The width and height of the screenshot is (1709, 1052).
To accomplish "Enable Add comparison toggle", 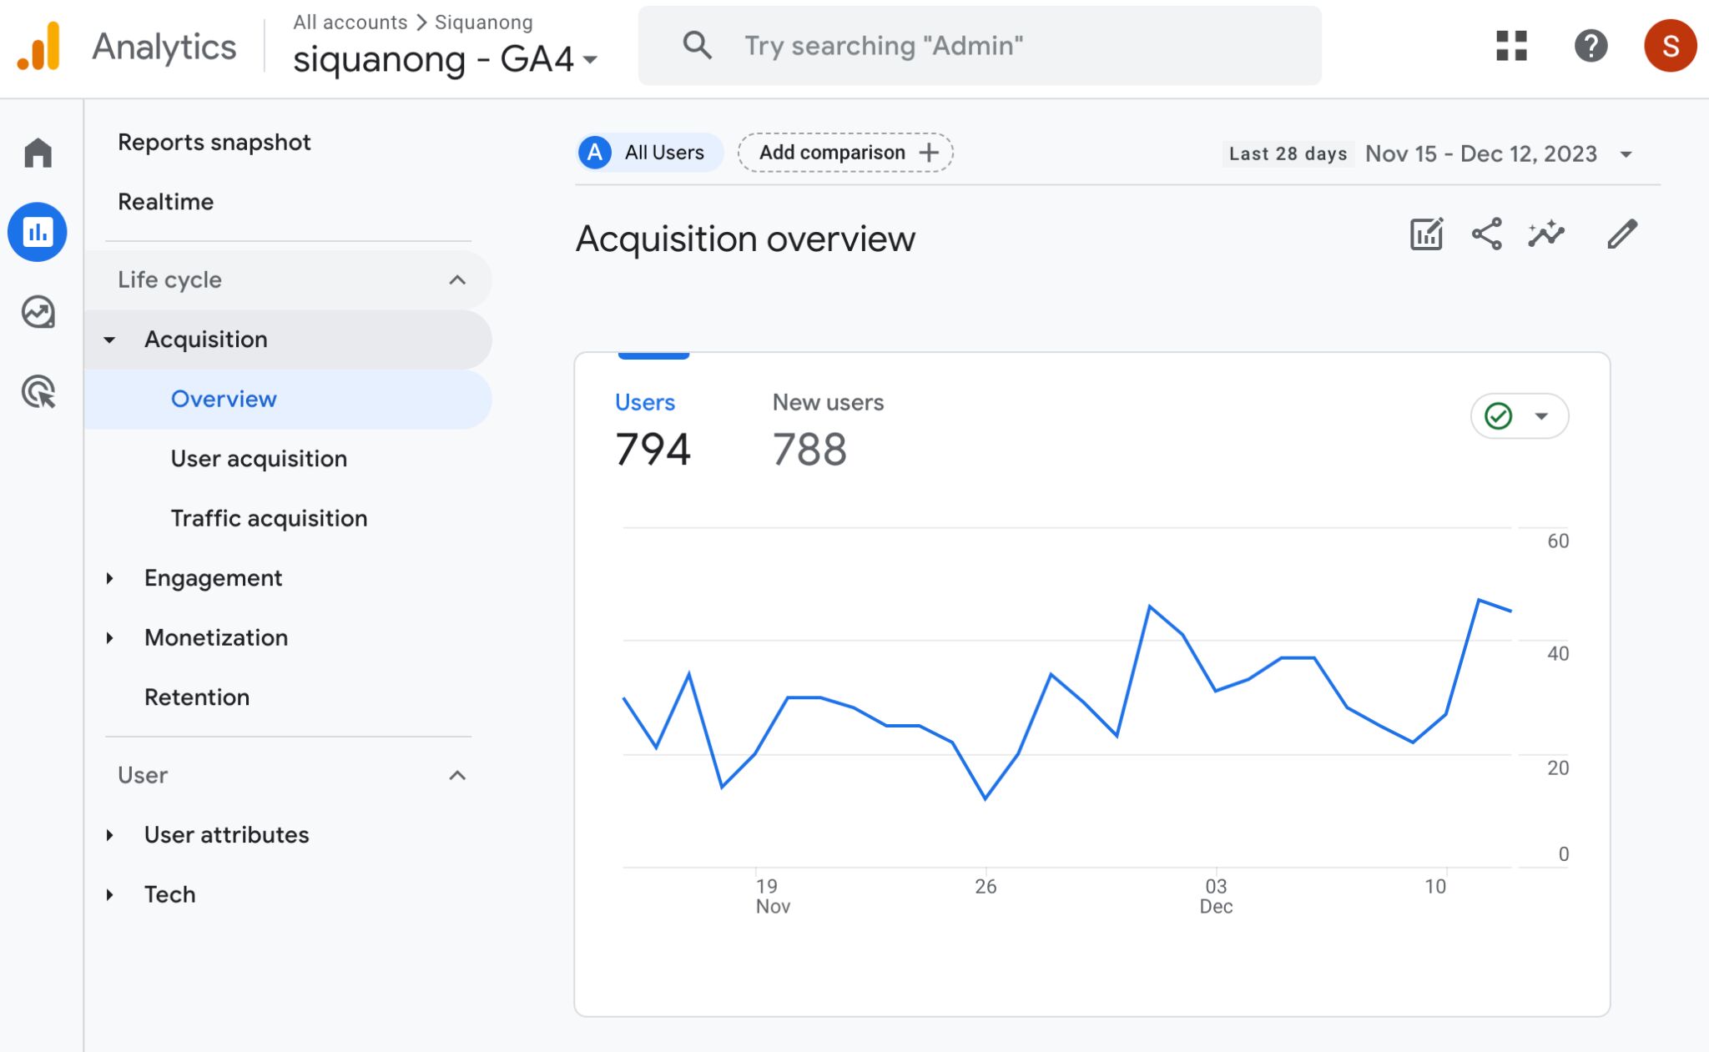I will tap(846, 153).
